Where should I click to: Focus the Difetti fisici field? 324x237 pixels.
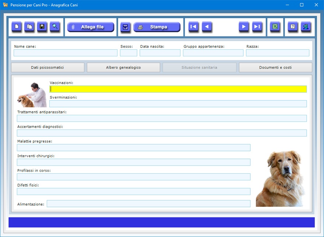click(134, 191)
